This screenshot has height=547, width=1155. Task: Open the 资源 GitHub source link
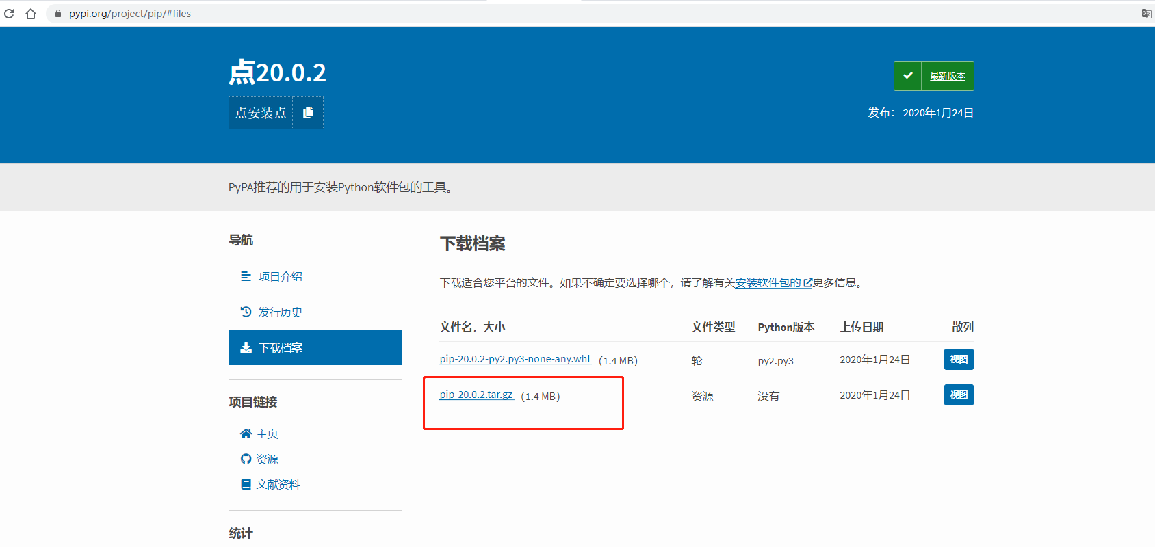[x=267, y=459]
